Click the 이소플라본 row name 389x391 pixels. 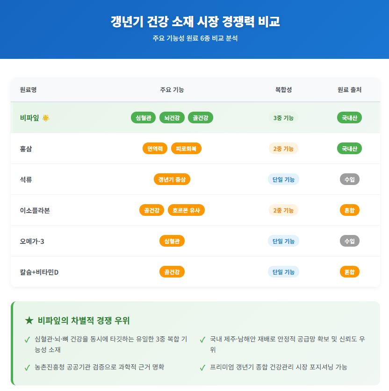(x=35, y=210)
